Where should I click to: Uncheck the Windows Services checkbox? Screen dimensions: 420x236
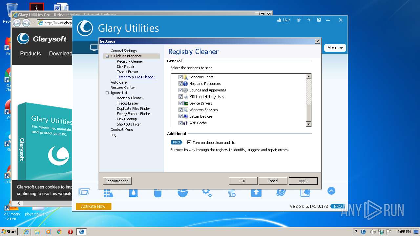[x=180, y=109]
